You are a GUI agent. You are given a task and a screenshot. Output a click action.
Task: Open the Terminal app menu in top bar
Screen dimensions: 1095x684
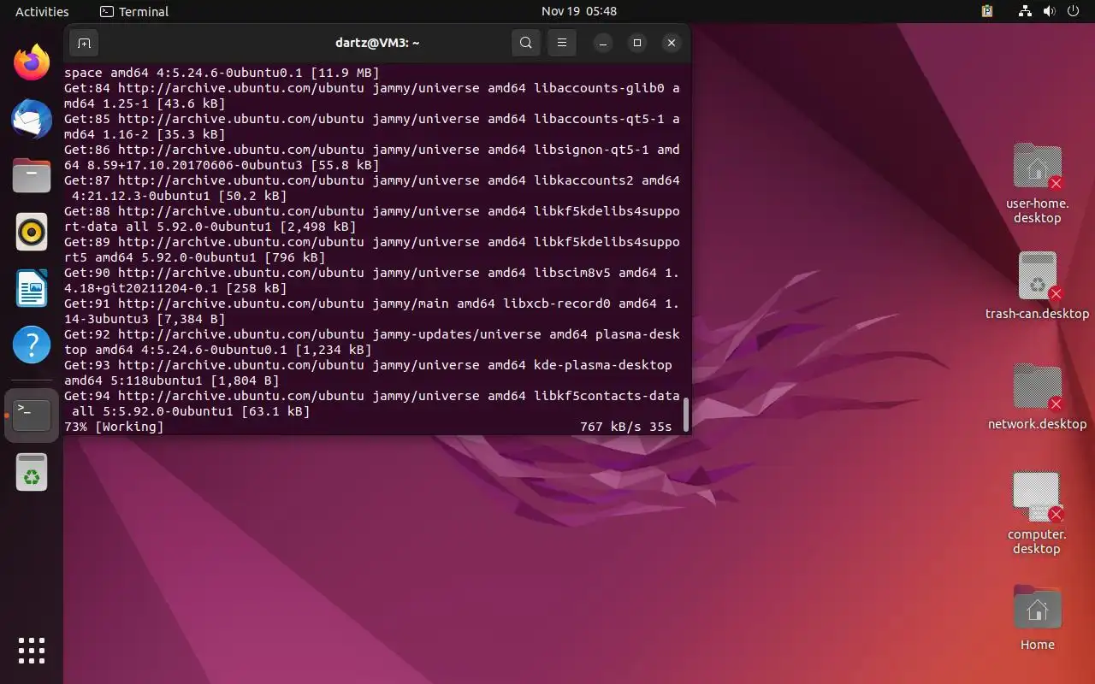click(x=134, y=11)
